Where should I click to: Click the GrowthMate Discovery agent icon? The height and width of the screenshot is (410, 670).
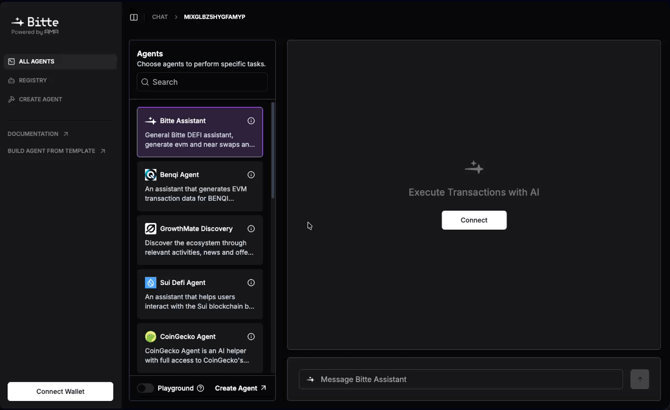tap(150, 228)
